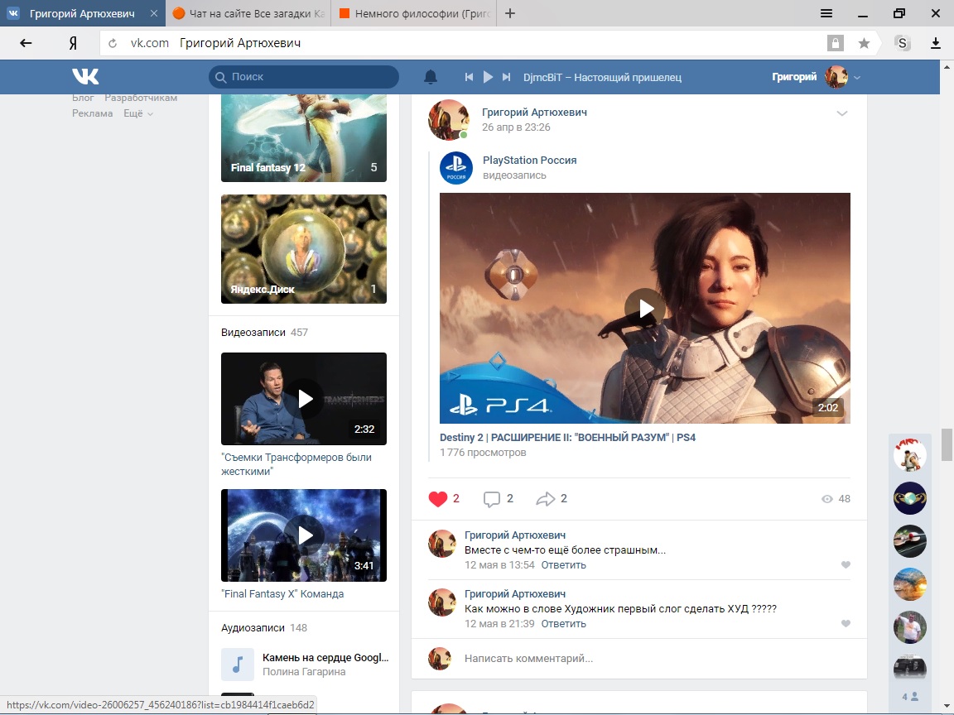Viewport: 954px width, 715px height.
Task: Open the Яндекс.Диск album
Action: (304, 249)
